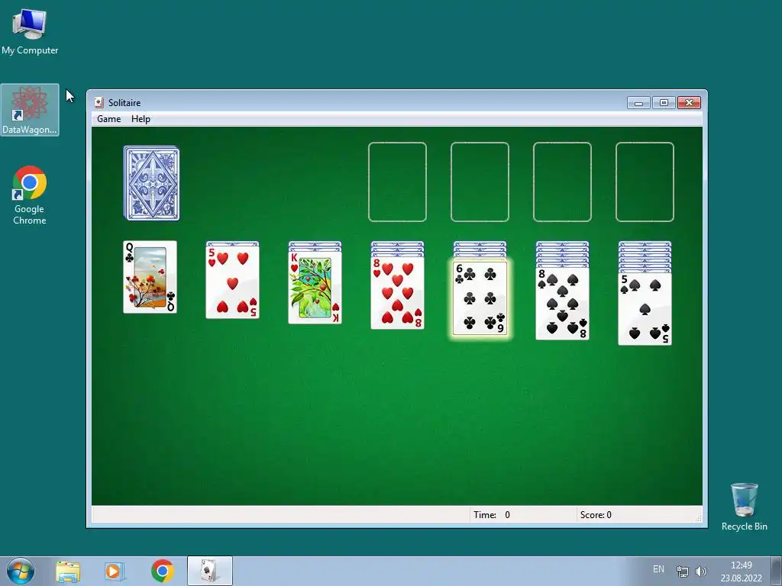Viewport: 782px width, 586px height.
Task: Close the Solitaire window
Action: tap(690, 103)
